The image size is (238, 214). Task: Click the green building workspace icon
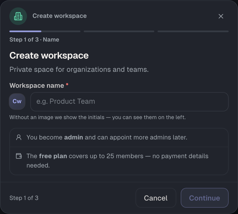tap(18, 16)
